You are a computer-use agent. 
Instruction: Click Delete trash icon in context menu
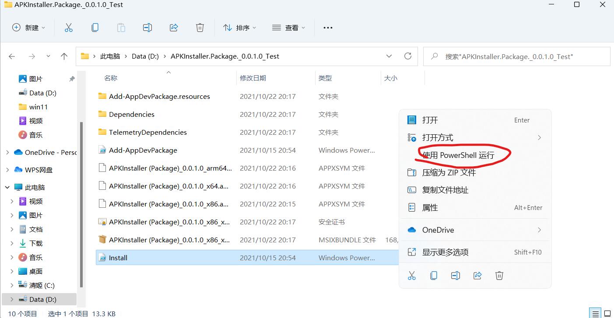click(x=499, y=276)
